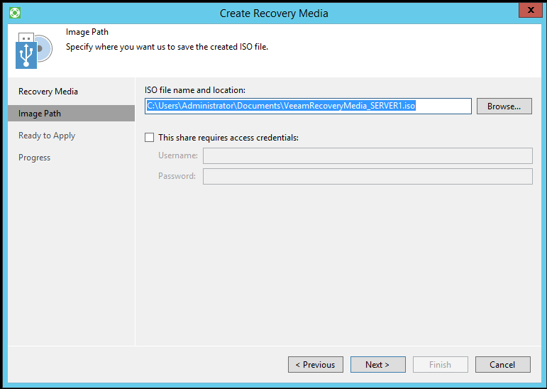Go back with the Previous button
547x389 pixels.
(315, 365)
